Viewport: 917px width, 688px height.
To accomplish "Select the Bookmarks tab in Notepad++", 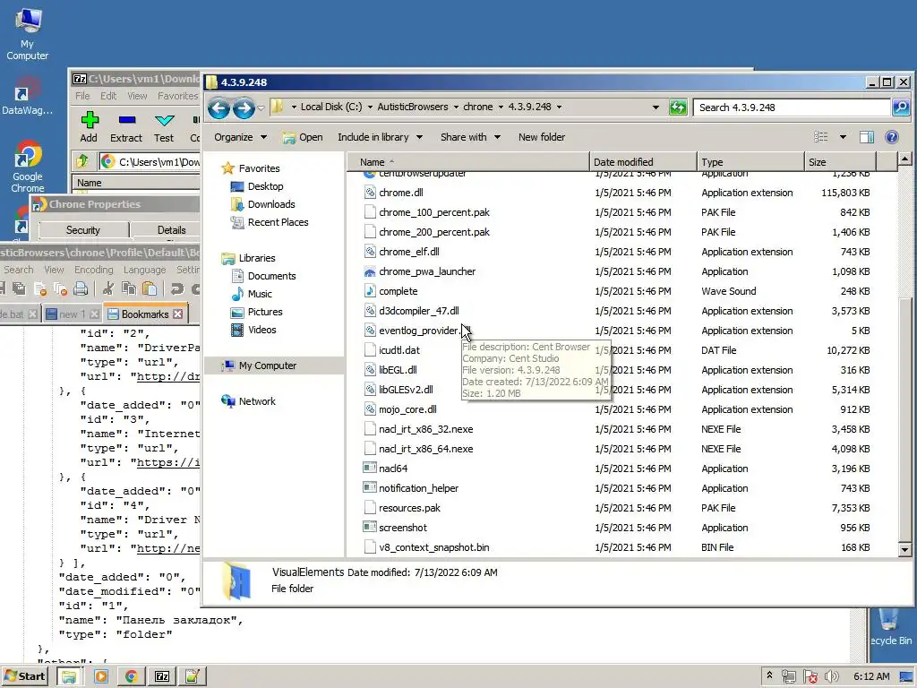I will (145, 314).
